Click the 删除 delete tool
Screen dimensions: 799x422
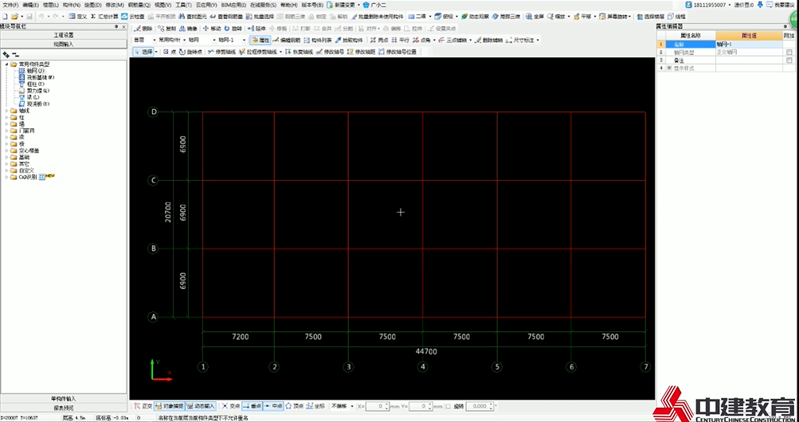point(143,28)
